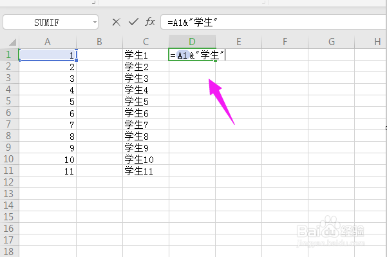Click cell C10 with 学生10
The image size is (387, 257).
(146, 159)
